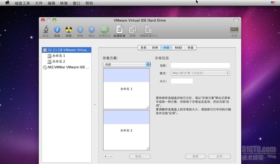Open the 编辑 (Edit) menu
The width and height of the screenshot is (280, 164).
pyautogui.click(x=51, y=3)
